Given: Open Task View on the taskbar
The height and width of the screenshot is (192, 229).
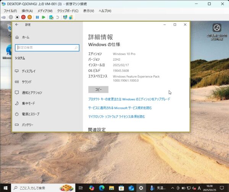Looking at the screenshot, I should [81, 188].
